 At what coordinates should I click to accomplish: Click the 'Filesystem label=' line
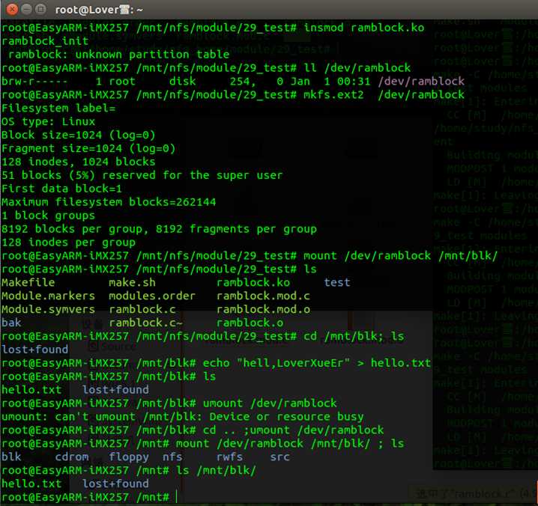point(58,108)
